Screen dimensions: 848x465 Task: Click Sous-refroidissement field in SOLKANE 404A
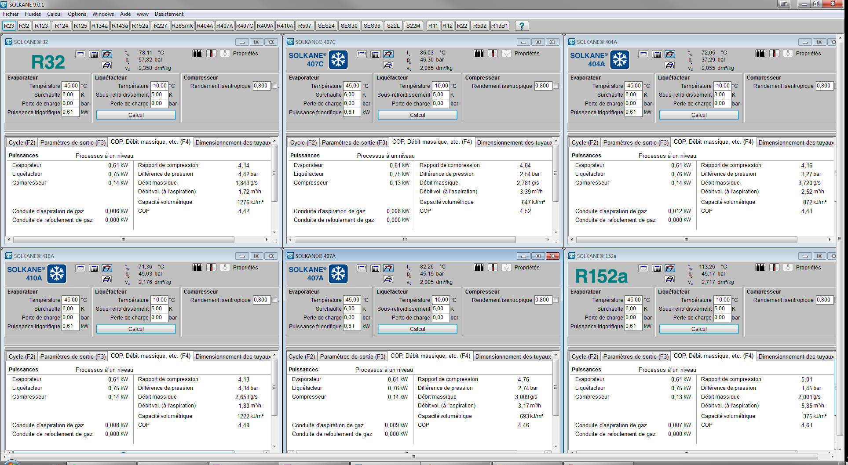click(x=722, y=95)
